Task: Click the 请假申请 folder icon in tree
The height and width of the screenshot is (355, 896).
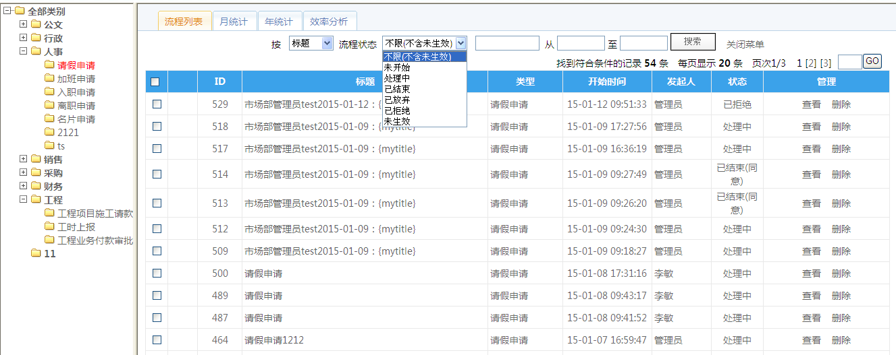Action: click(49, 65)
